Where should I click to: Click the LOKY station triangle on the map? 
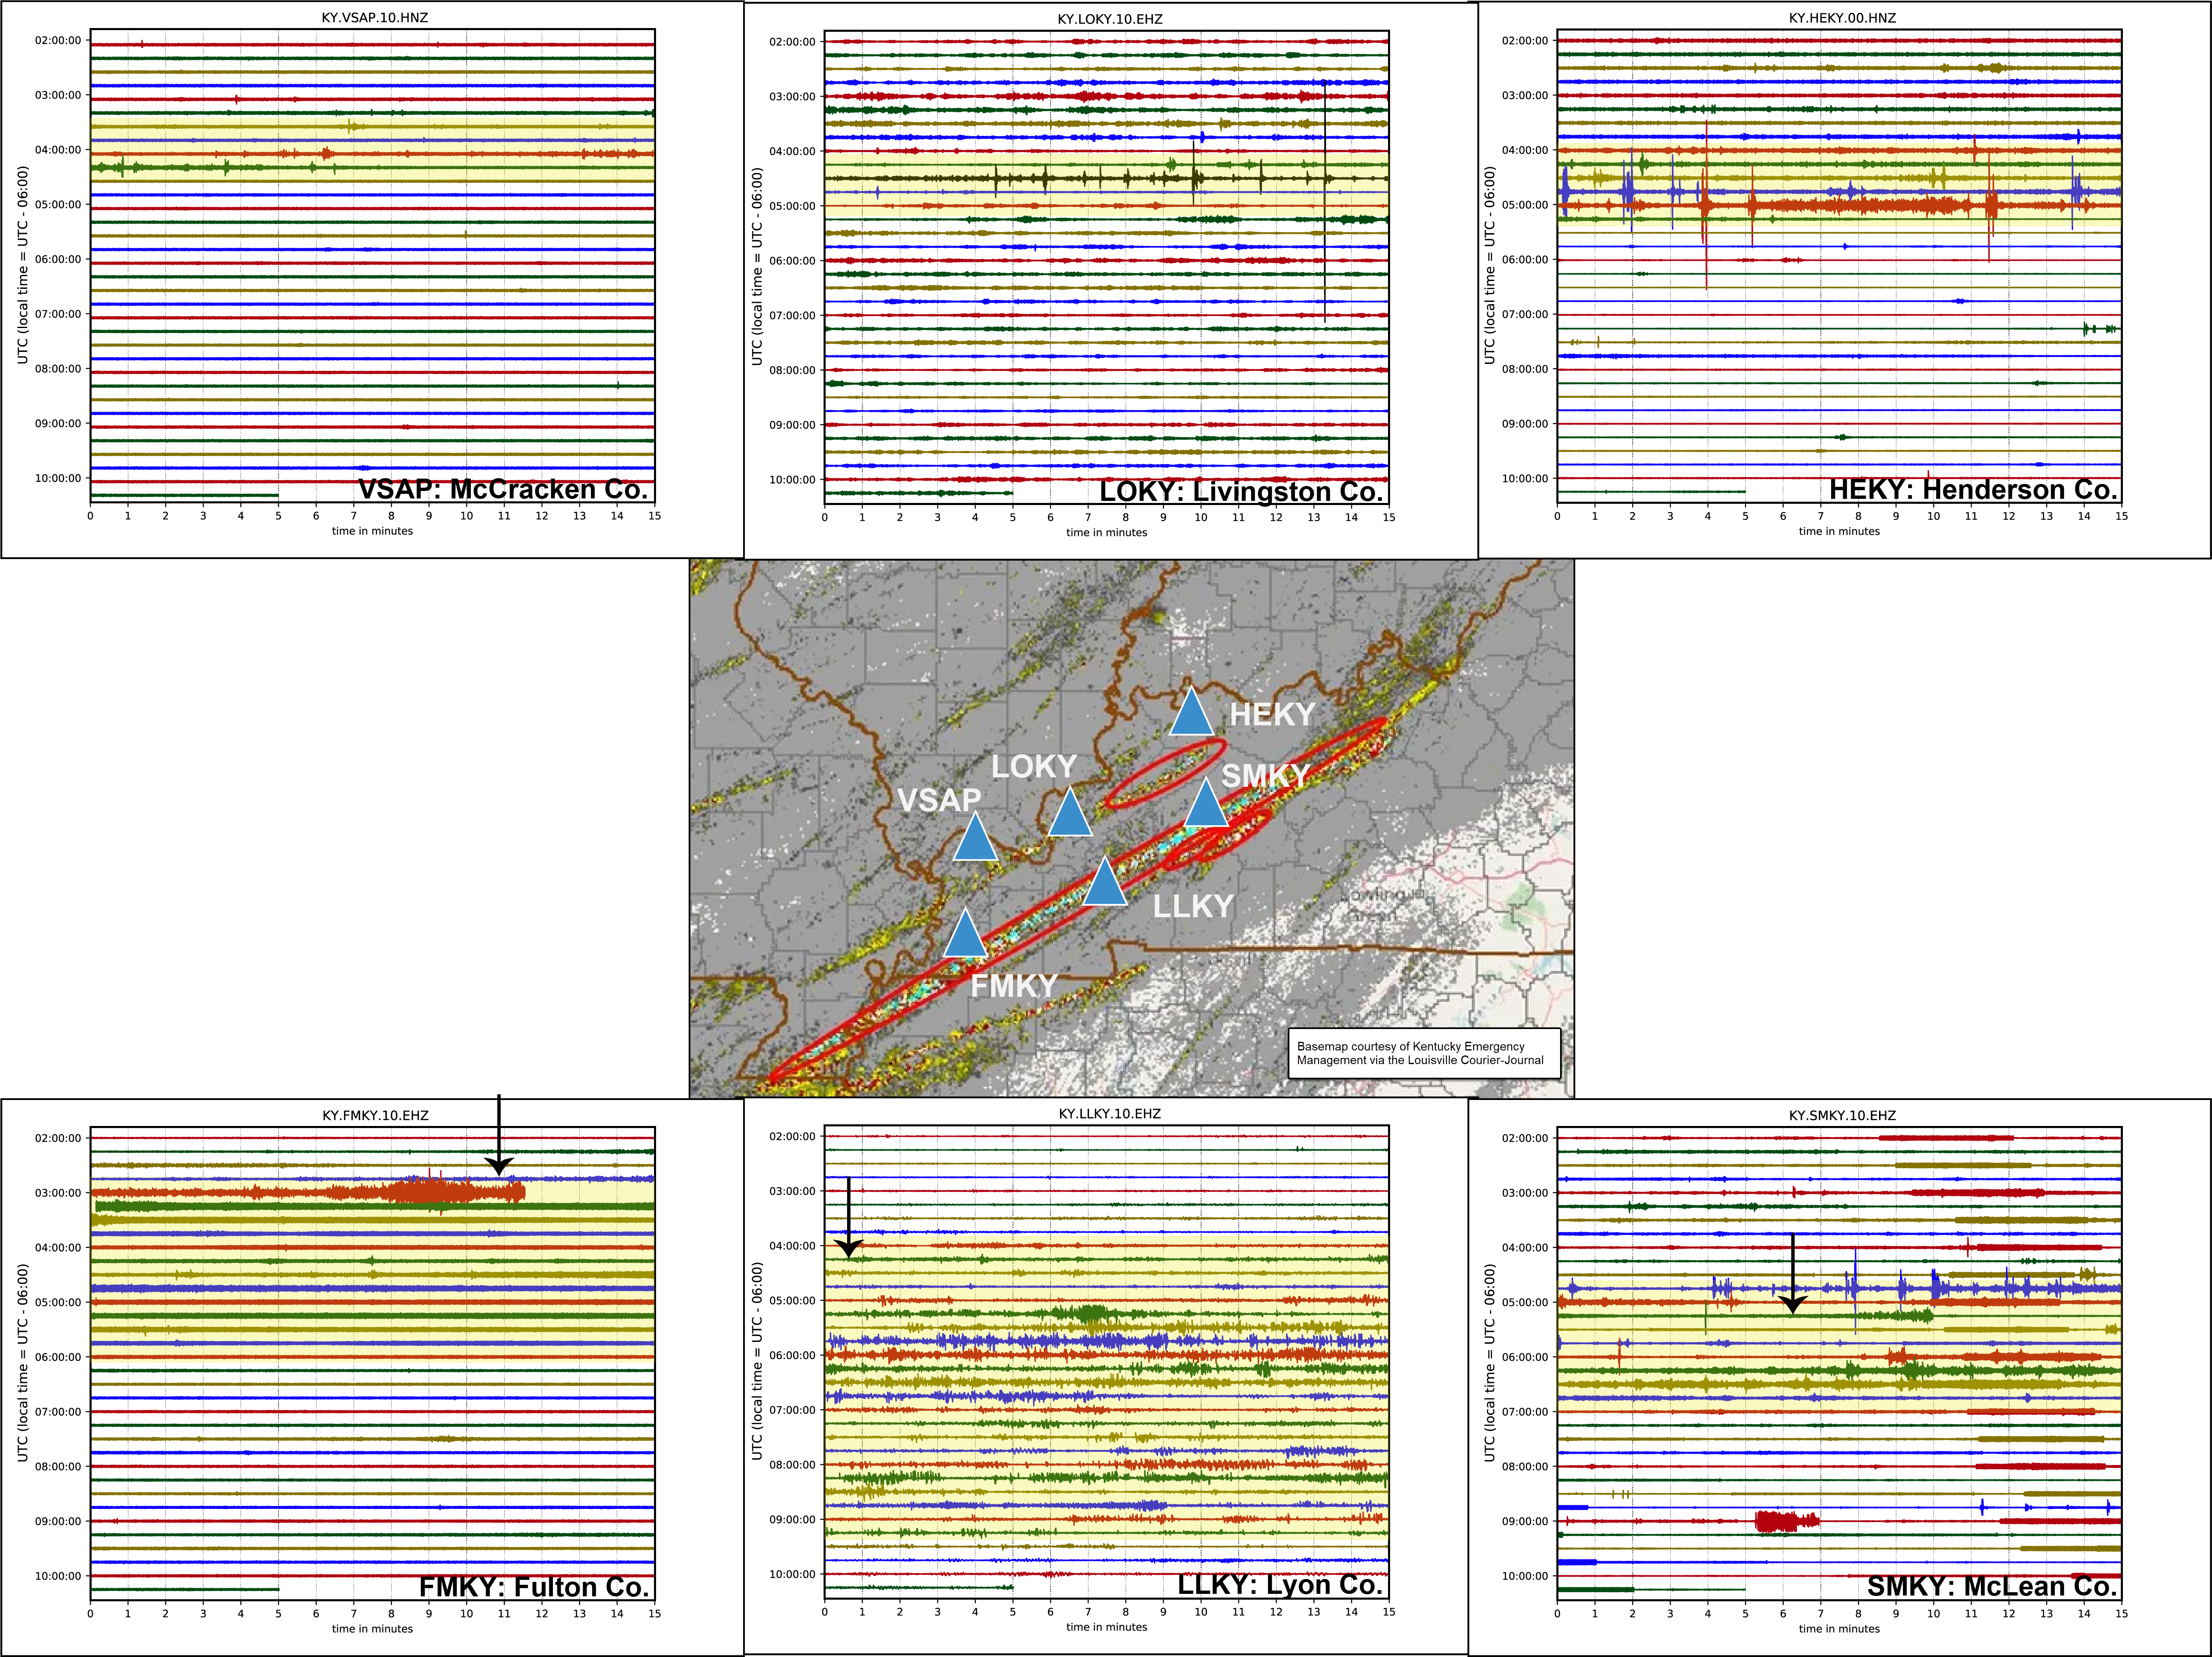pos(1069,811)
